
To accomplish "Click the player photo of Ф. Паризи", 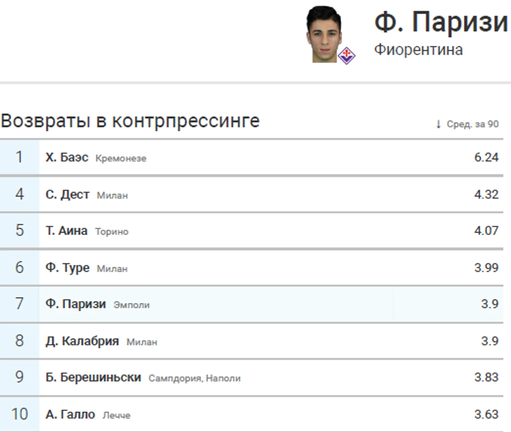I will 324,35.
